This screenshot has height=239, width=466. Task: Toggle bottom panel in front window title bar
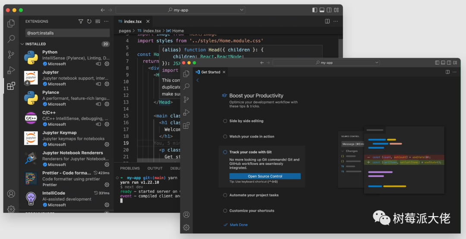click(x=443, y=63)
